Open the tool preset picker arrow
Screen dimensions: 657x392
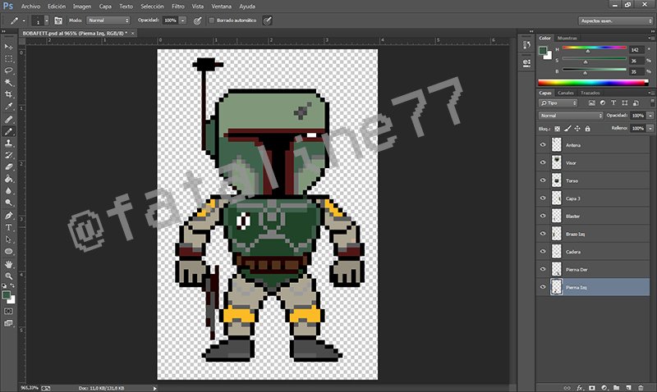coord(24,21)
